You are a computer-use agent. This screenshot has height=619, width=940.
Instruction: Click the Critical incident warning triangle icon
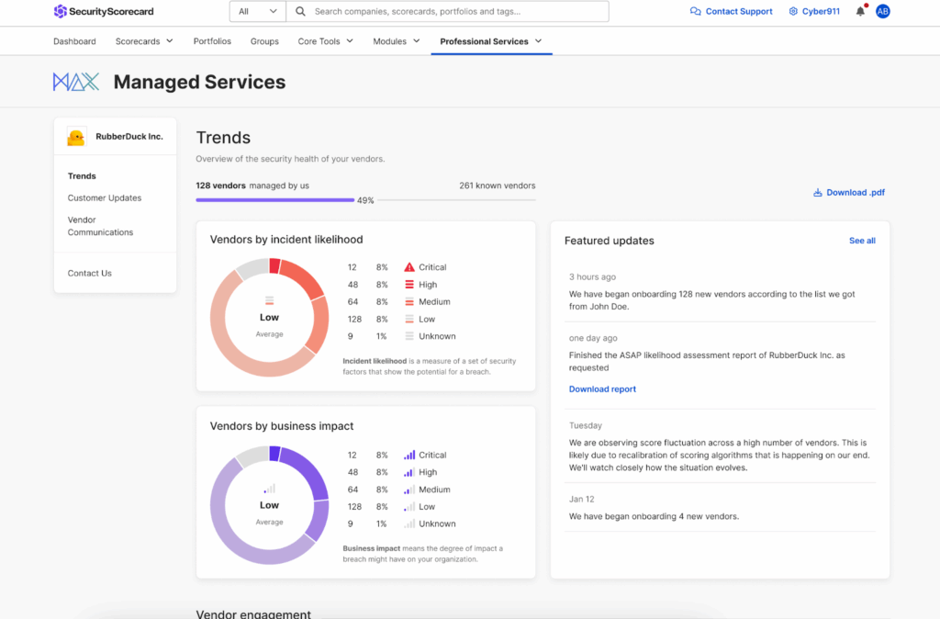point(409,267)
